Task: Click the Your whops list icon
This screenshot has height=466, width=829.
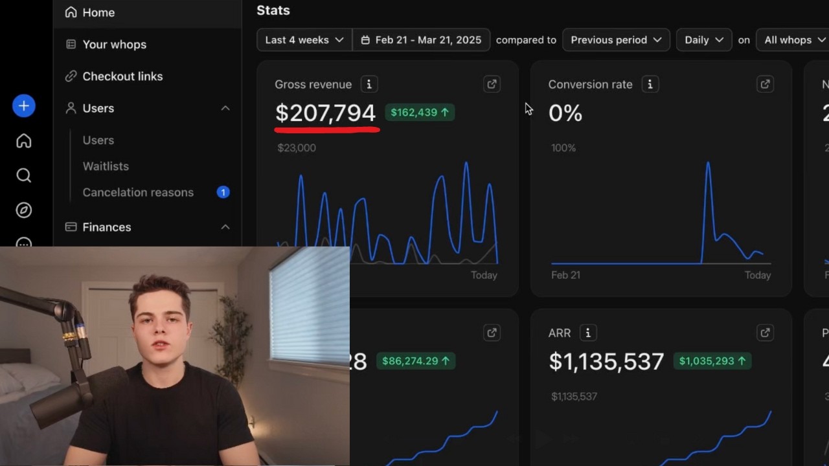Action: [71, 44]
